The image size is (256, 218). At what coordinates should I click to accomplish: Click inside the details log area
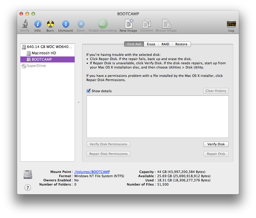coord(158,117)
